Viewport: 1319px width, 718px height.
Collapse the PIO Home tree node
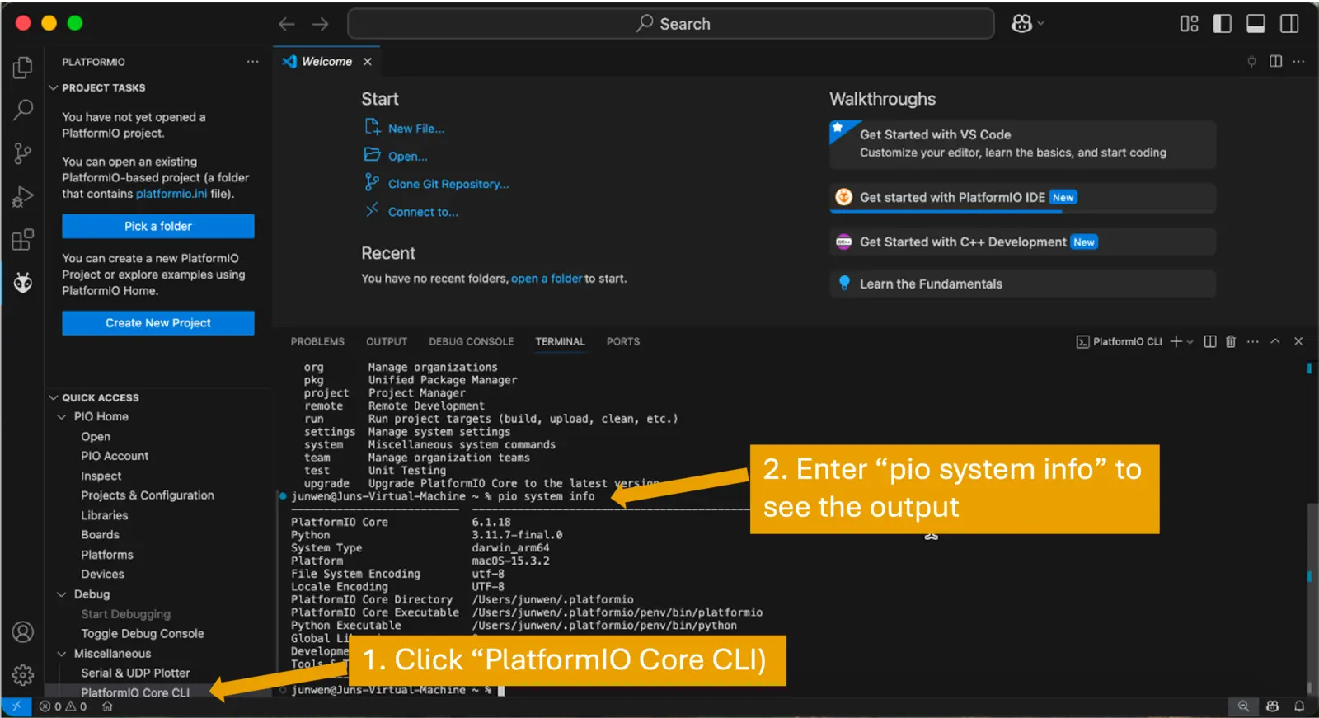point(62,417)
